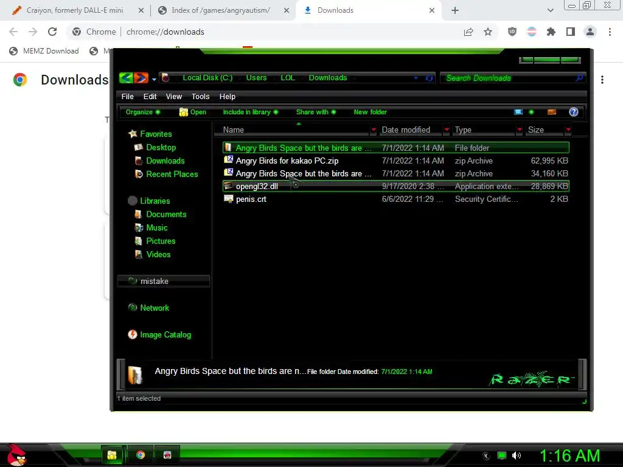Expand the address bar history dropdown
Screen dimensions: 623x467
(416, 78)
